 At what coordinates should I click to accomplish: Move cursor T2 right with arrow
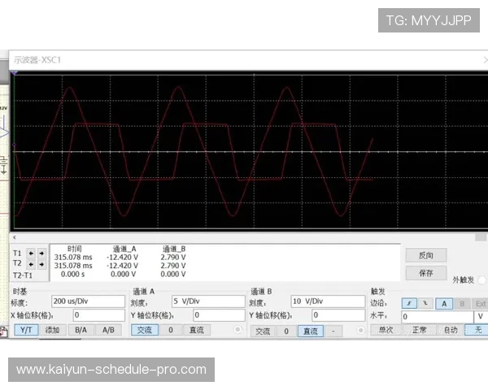(x=41, y=265)
